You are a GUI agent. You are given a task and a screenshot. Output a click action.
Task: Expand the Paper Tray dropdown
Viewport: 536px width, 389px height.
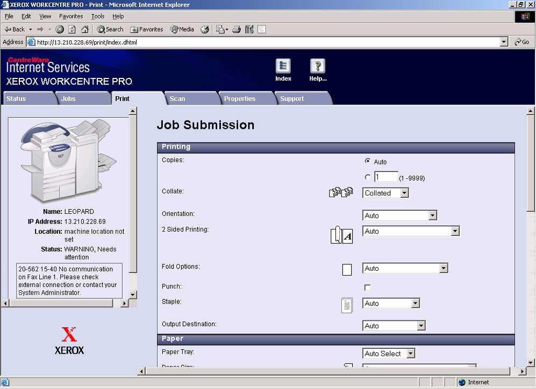pos(389,354)
